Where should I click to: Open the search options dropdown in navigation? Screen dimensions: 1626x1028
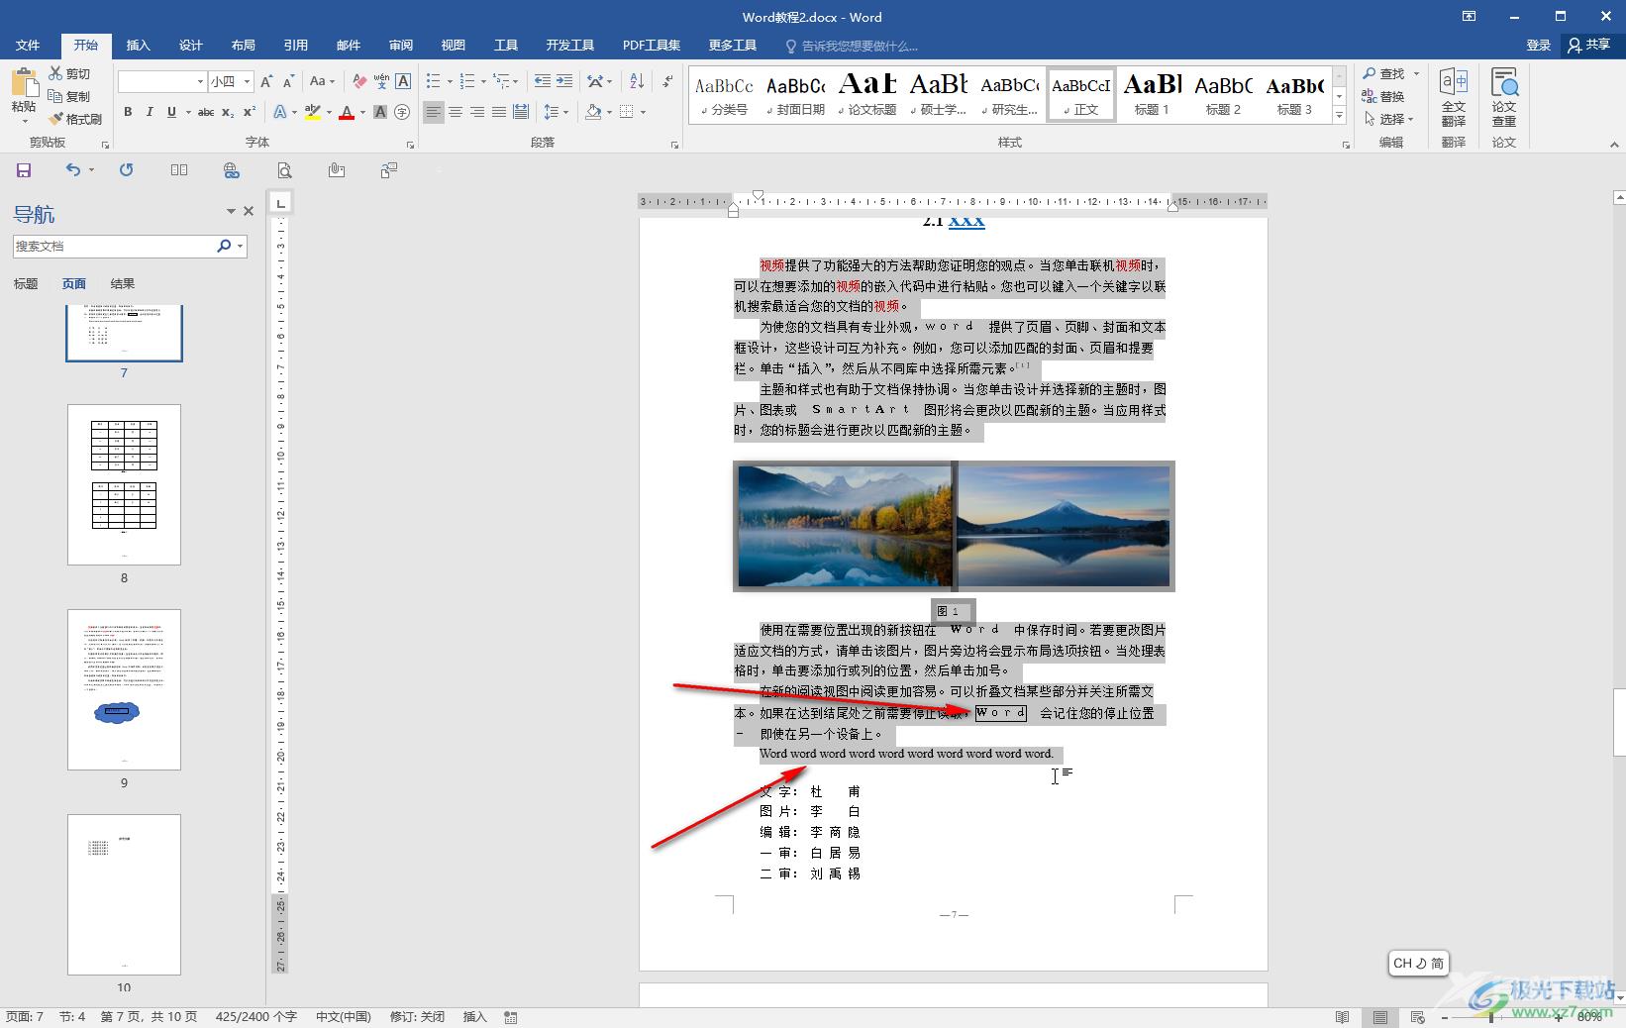241,247
